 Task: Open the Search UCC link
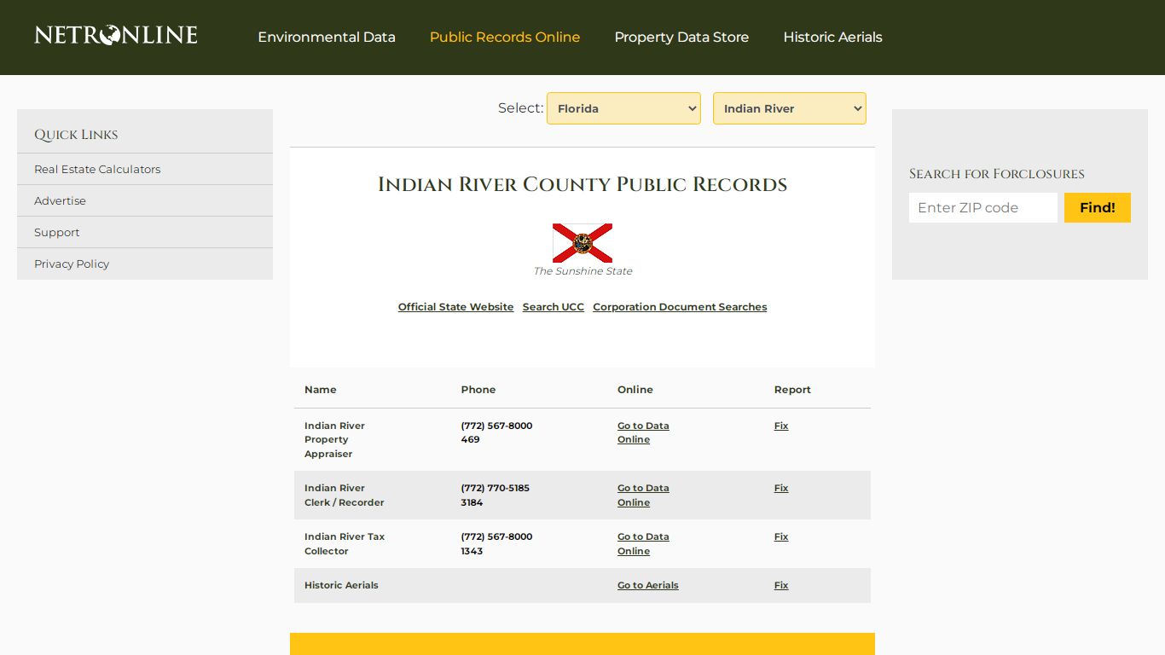(554, 307)
